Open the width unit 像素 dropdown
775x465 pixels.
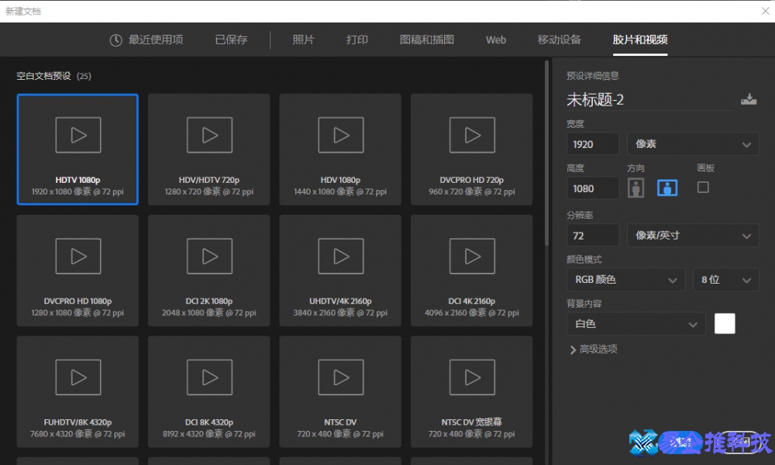[693, 144]
